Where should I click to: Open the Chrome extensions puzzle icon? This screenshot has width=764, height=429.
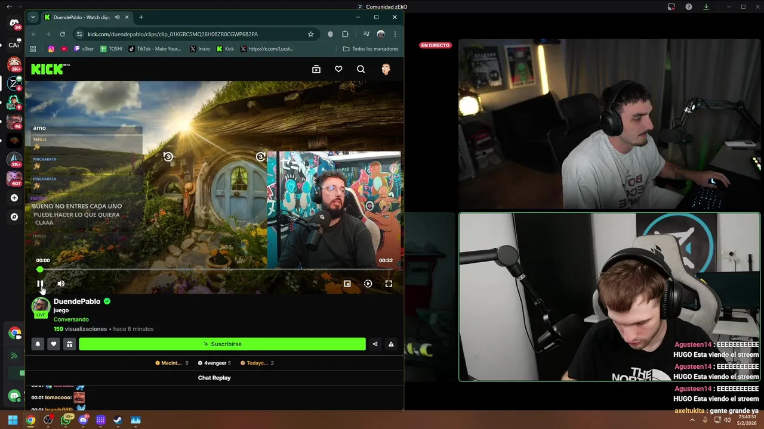pyautogui.click(x=345, y=34)
